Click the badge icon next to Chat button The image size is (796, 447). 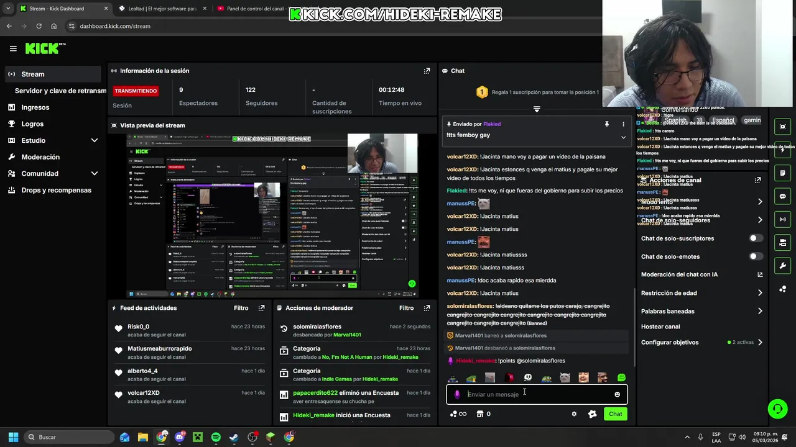pos(592,414)
